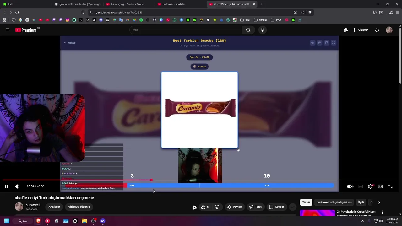Select the Tümü filter chip
Screen dimensions: 402x226
point(306,202)
